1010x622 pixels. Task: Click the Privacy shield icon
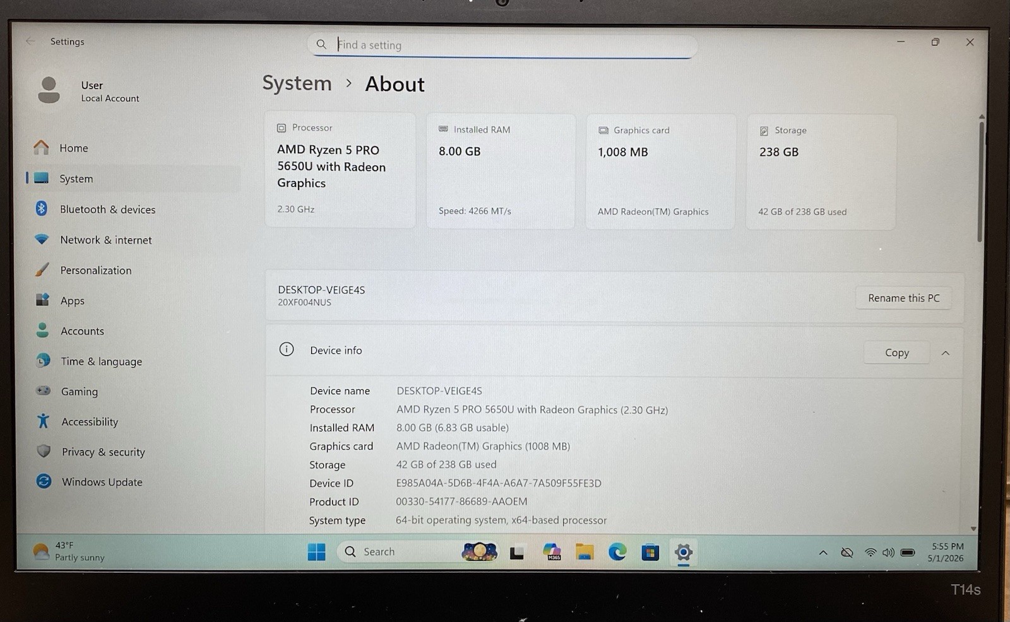click(x=44, y=451)
